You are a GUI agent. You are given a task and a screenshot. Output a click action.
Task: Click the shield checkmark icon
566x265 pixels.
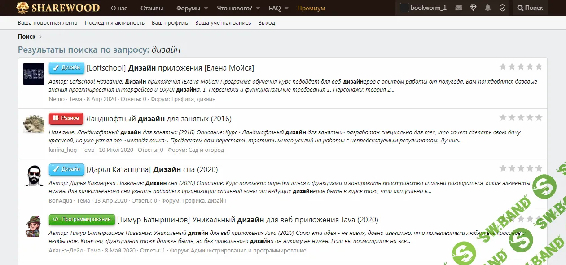[503, 8]
